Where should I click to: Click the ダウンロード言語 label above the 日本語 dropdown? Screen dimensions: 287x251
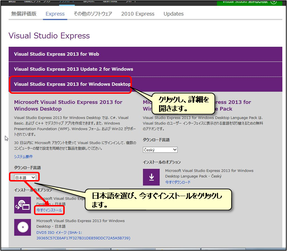coord(28,168)
